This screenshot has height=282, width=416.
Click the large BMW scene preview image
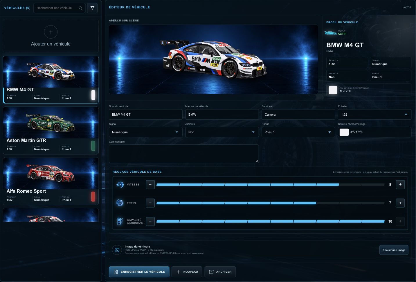(213, 59)
